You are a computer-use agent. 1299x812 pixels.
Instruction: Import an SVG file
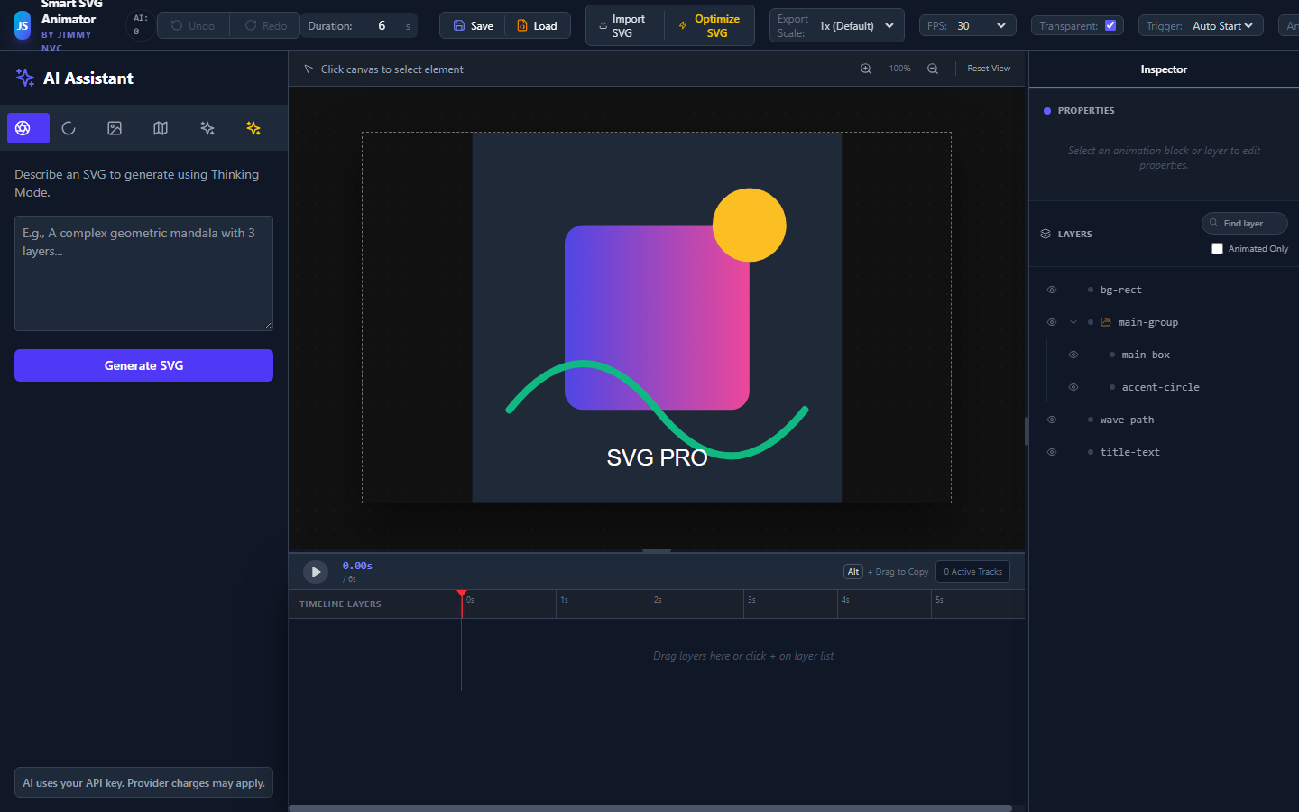[624, 25]
